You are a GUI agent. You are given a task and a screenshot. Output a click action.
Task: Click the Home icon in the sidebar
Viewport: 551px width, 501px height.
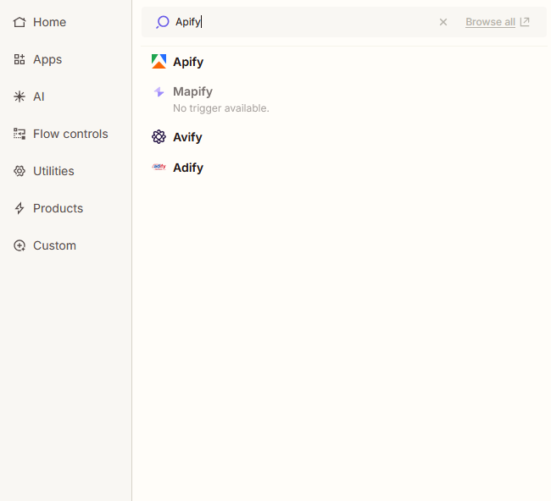click(x=19, y=22)
